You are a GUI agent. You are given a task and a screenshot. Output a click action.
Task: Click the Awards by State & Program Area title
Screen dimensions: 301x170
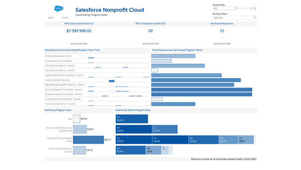pyautogui.click(x=133, y=110)
